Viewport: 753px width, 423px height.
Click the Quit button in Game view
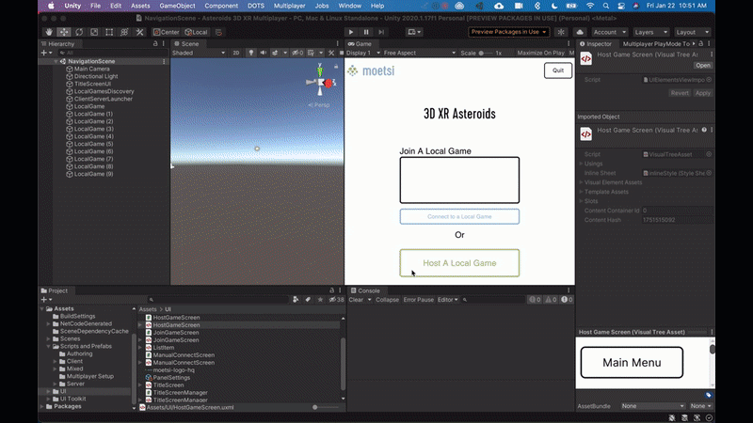click(557, 70)
